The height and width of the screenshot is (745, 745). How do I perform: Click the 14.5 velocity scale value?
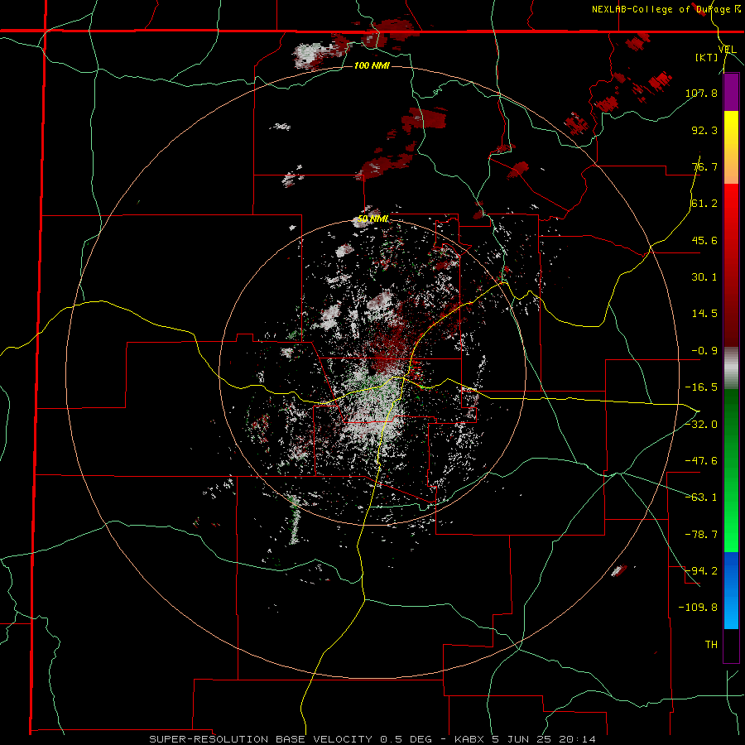(x=704, y=314)
